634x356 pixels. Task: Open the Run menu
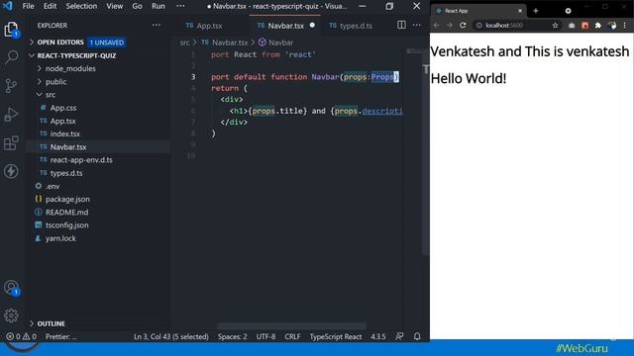coord(158,6)
